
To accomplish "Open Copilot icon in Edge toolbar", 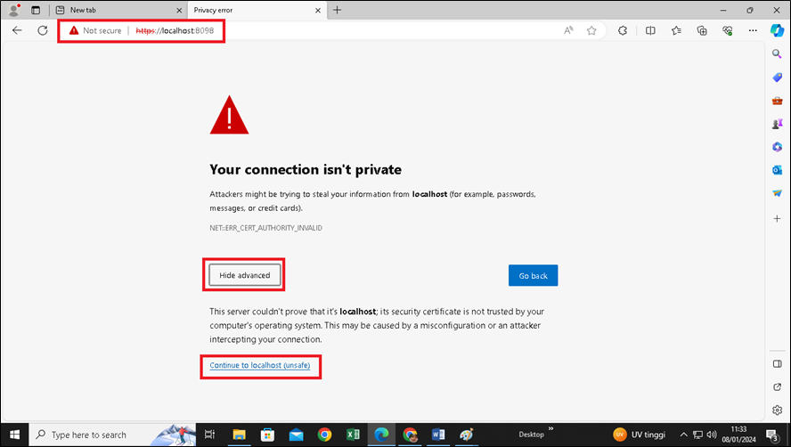I will click(777, 30).
